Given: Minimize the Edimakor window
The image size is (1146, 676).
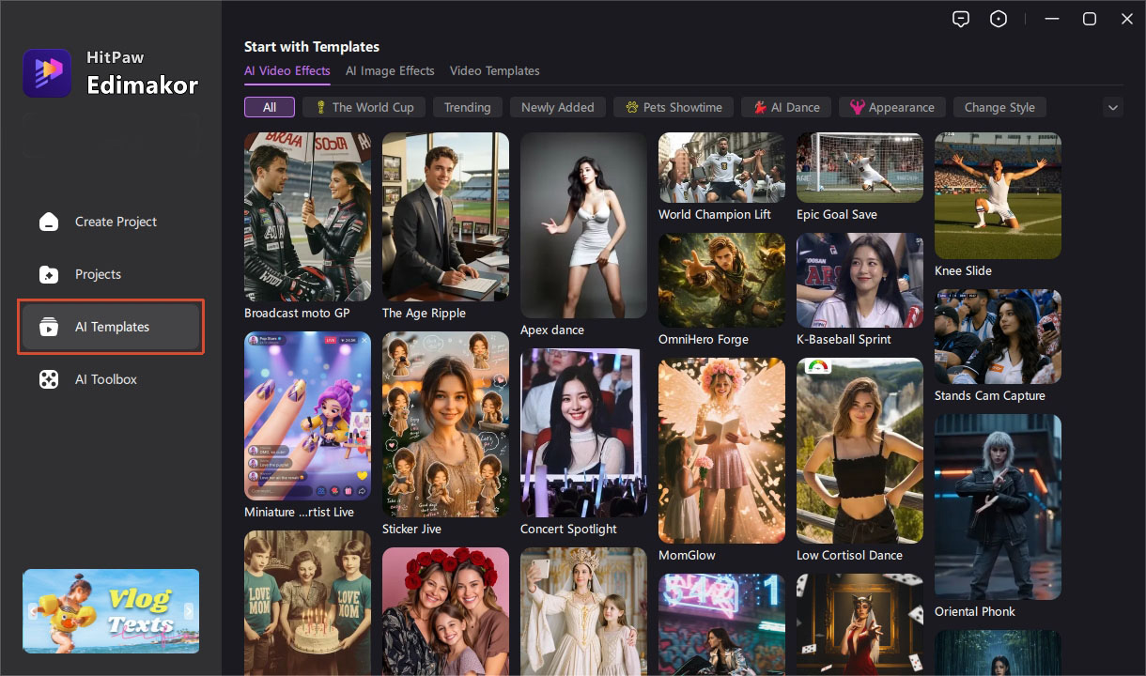Looking at the screenshot, I should (1052, 19).
